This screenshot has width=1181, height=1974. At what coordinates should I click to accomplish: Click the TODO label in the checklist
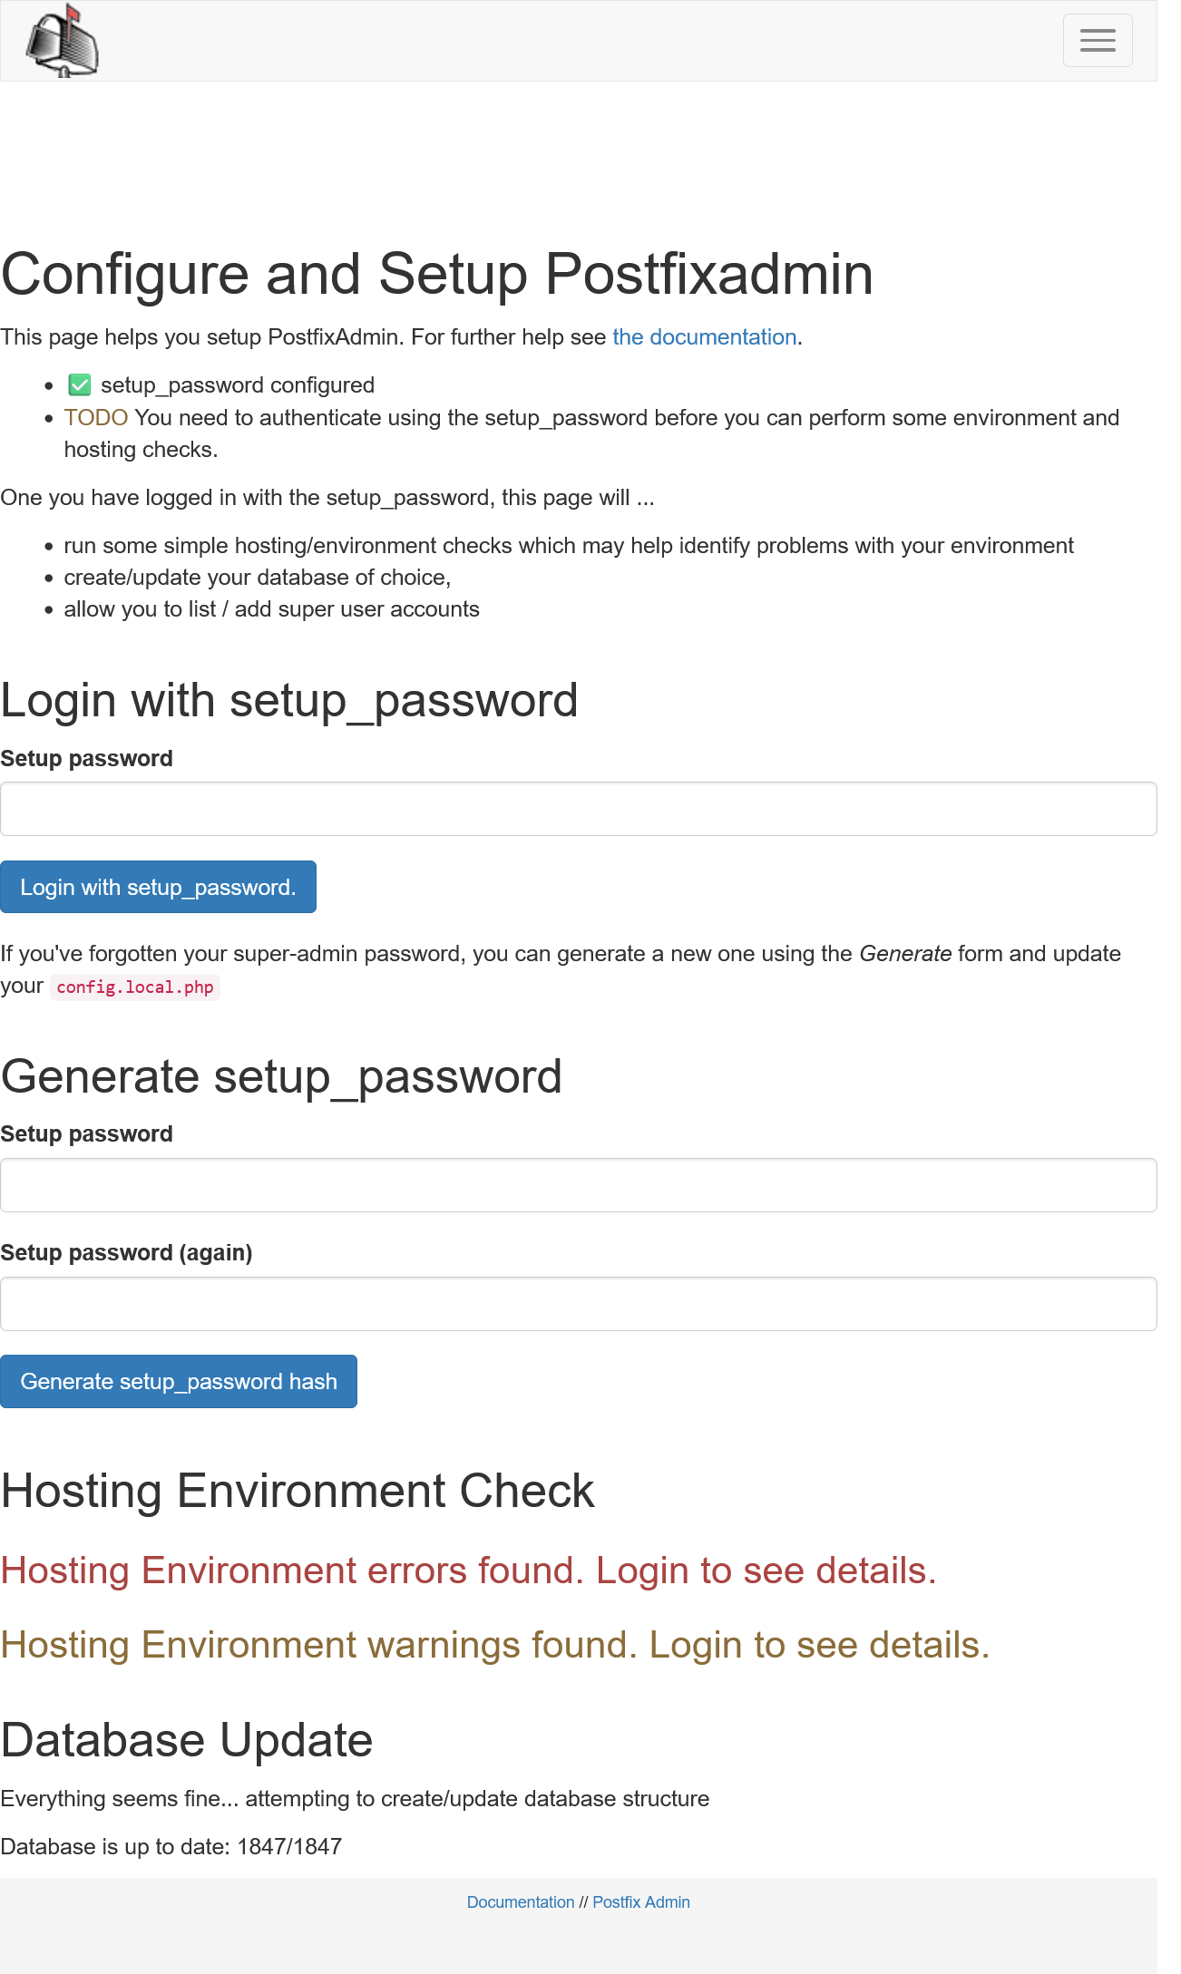[96, 418]
